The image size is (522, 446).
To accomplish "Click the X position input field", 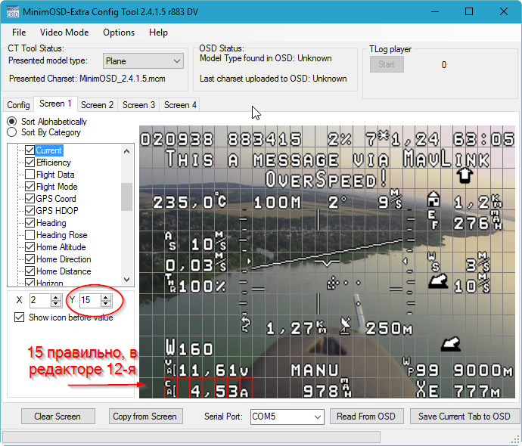I will click(39, 300).
